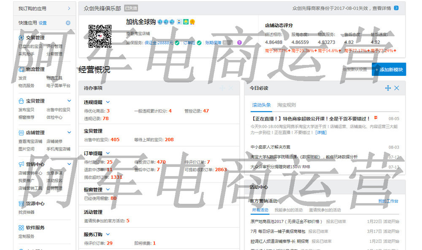Open 已卖出的宝贝 in sidebar

(30, 46)
